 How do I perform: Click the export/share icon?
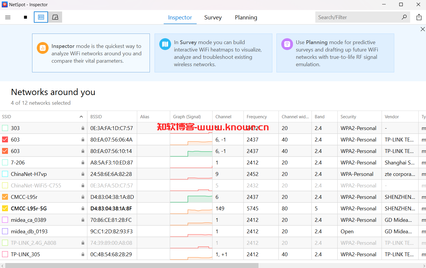coord(419,17)
